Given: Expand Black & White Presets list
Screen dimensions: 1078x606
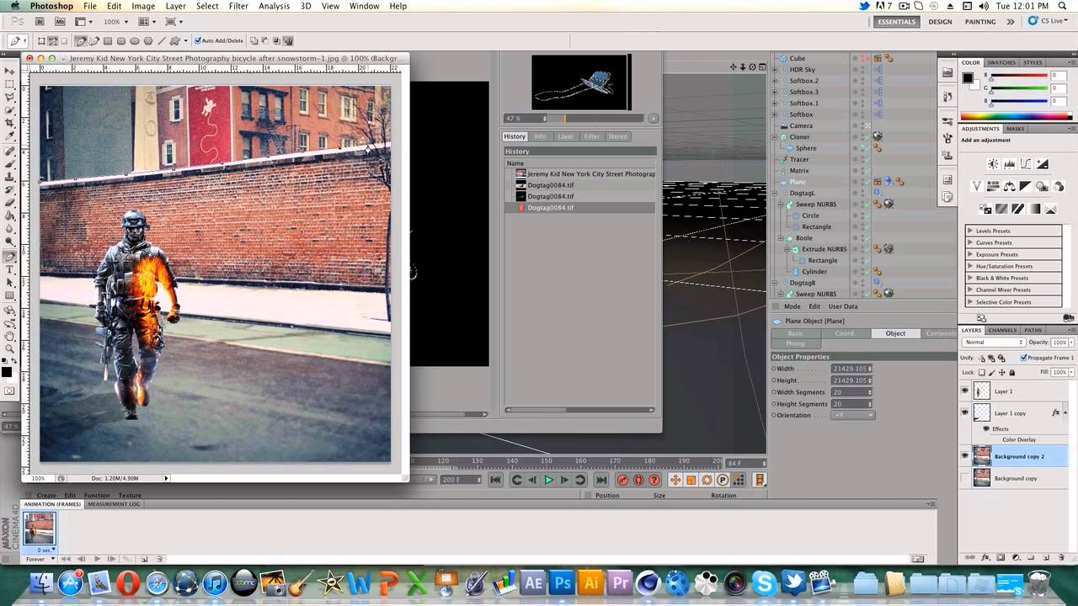Looking at the screenshot, I should coord(970,278).
